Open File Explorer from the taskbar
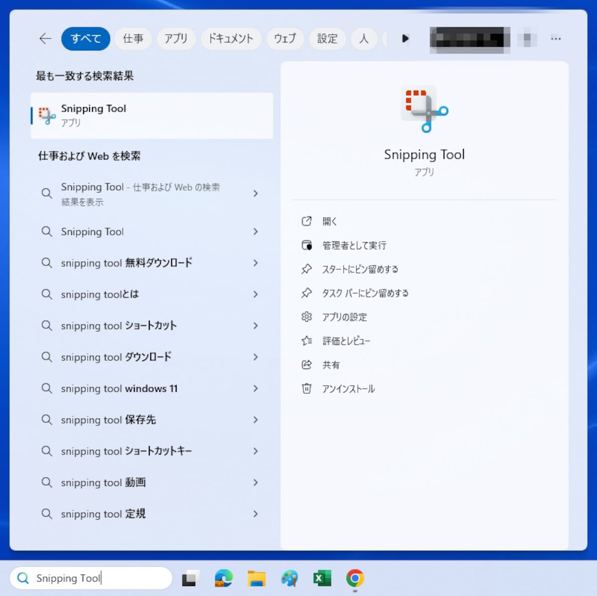 (x=257, y=579)
